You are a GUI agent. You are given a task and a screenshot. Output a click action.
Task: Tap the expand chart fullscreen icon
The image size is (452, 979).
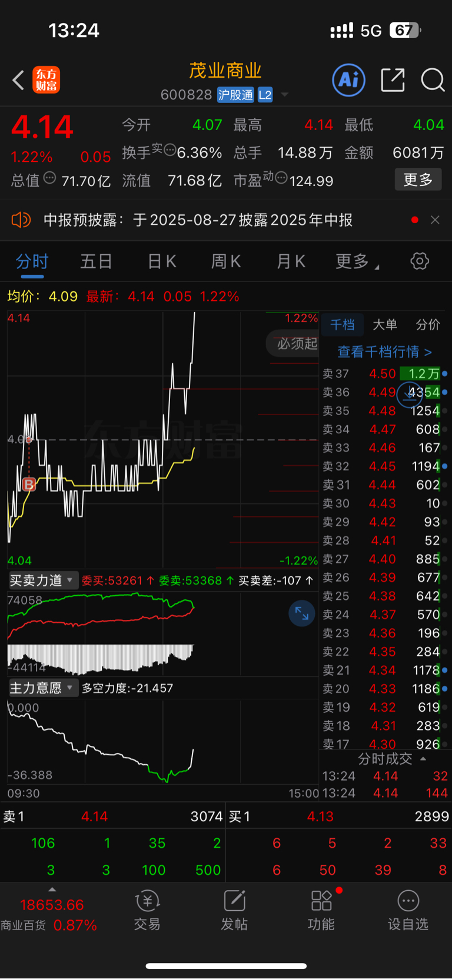point(302,613)
